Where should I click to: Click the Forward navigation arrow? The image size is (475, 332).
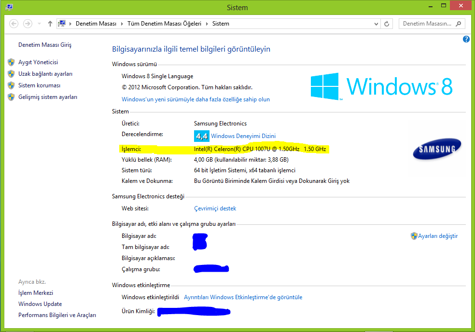(x=28, y=24)
